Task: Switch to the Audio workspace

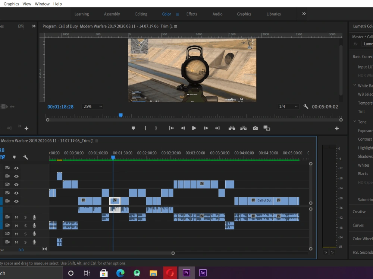Action: coord(217,14)
